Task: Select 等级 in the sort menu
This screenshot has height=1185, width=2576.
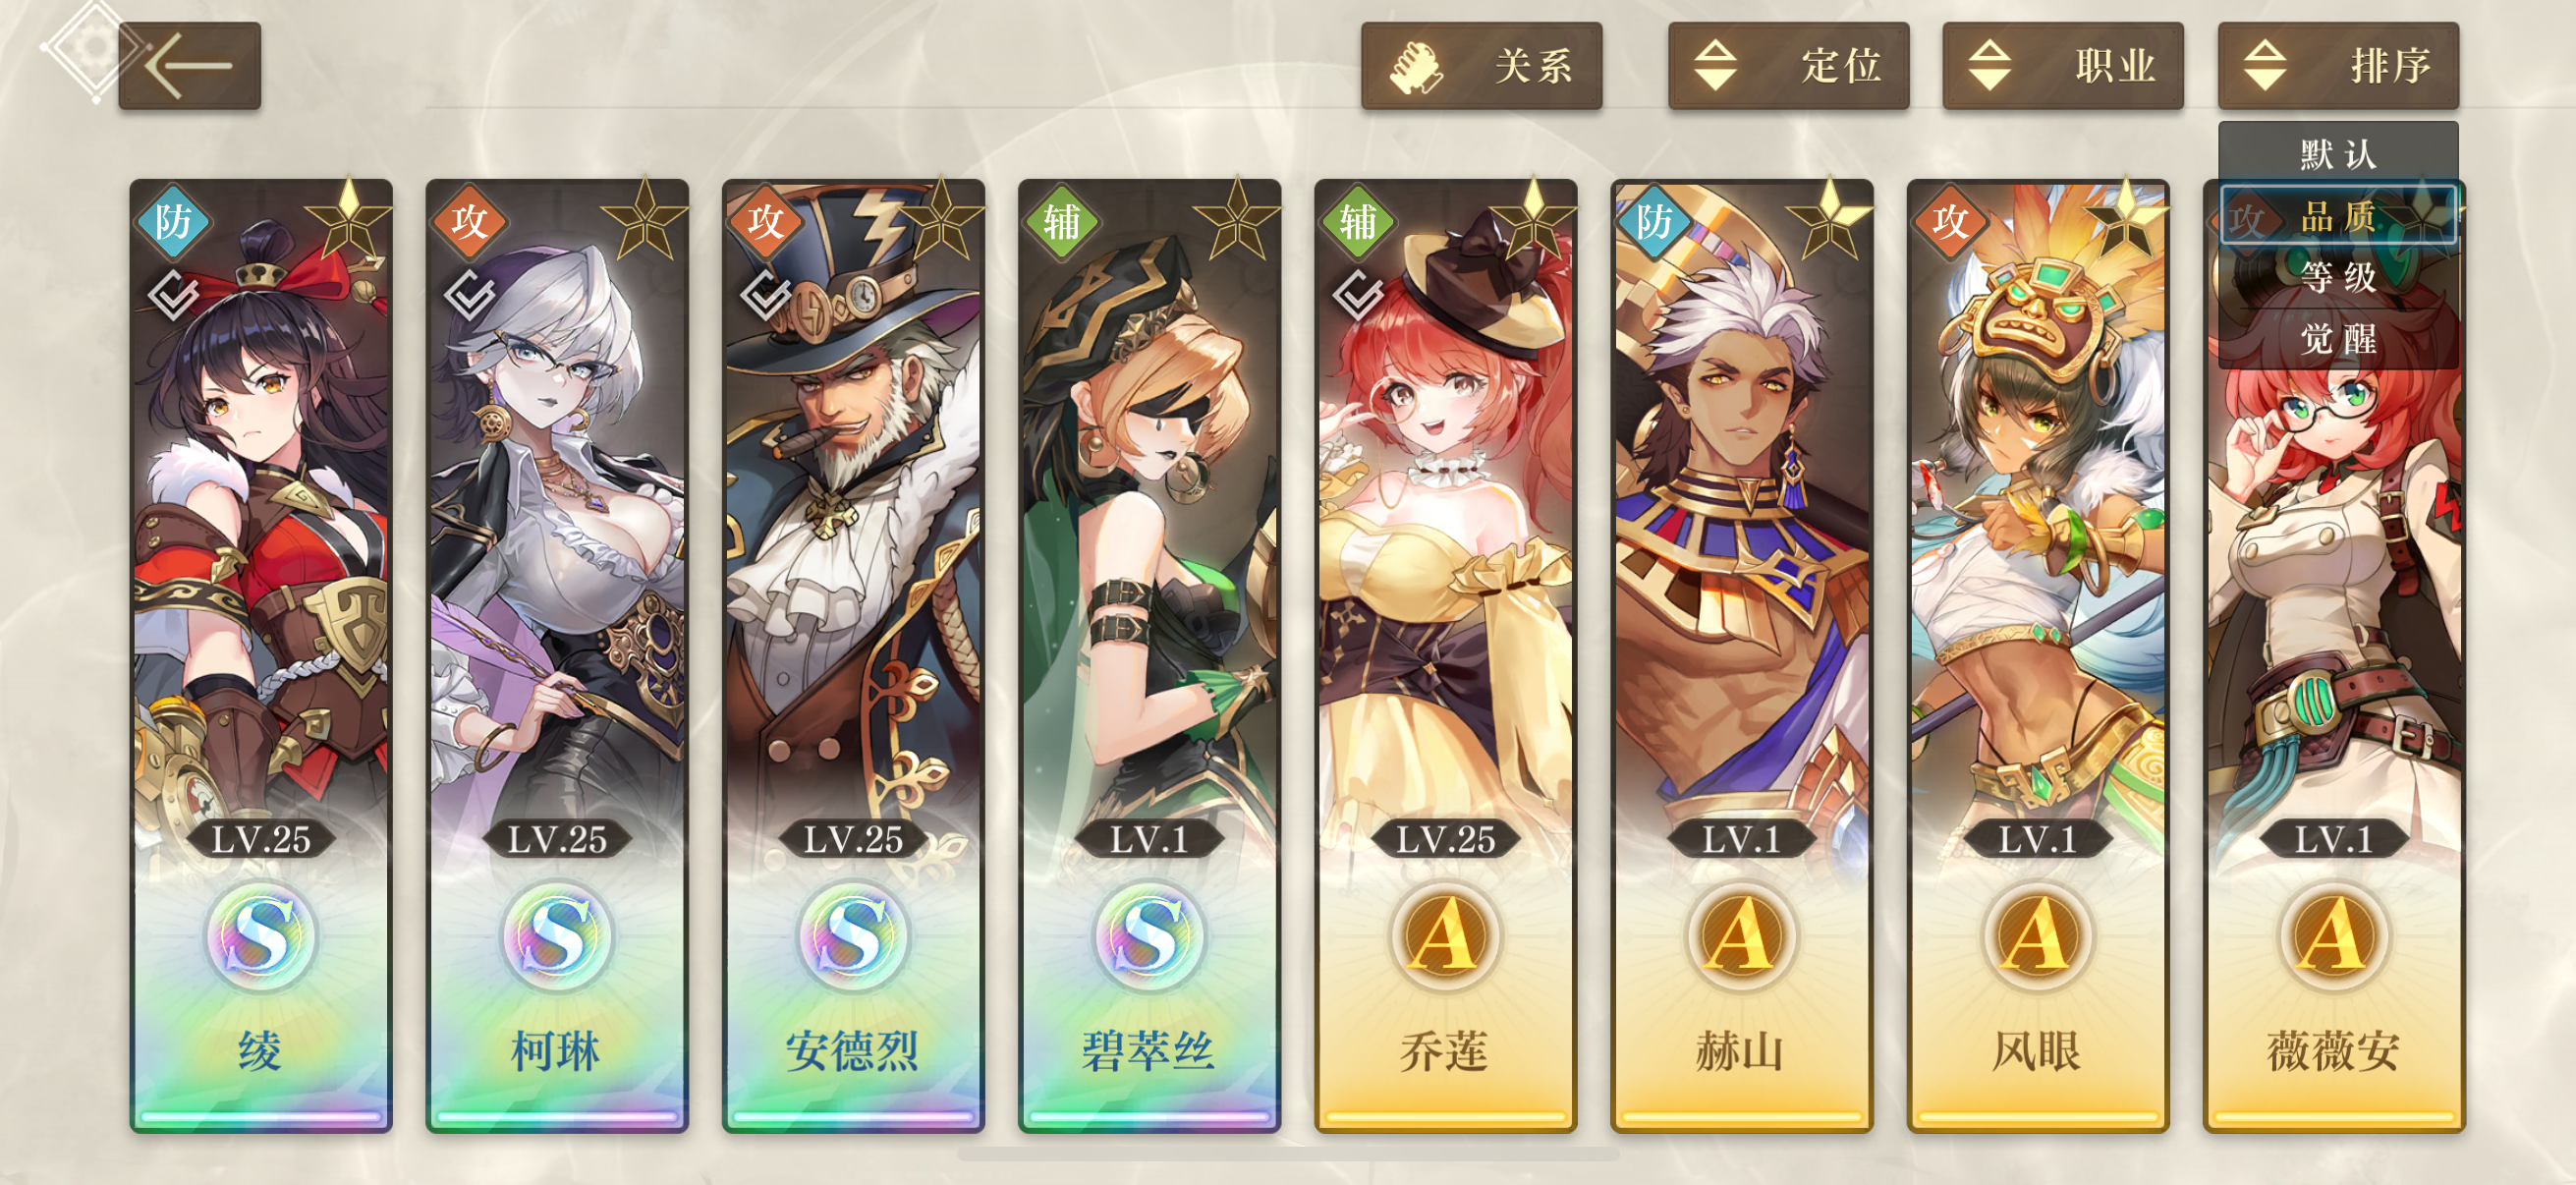Action: (x=2338, y=277)
